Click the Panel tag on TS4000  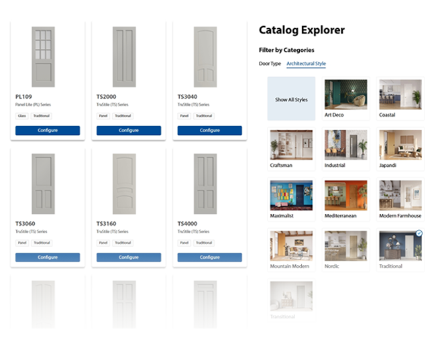pyautogui.click(x=184, y=243)
